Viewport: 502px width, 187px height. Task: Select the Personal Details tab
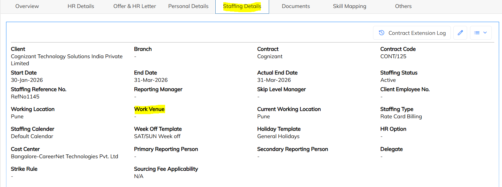point(188,6)
